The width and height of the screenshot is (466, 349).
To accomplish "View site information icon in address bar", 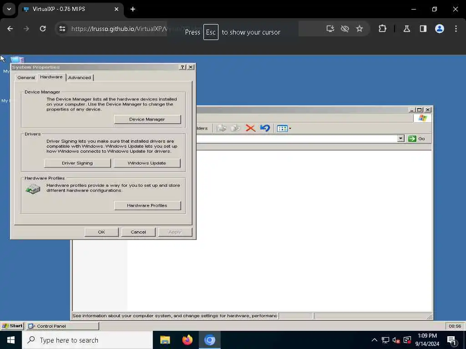I will (x=62, y=29).
